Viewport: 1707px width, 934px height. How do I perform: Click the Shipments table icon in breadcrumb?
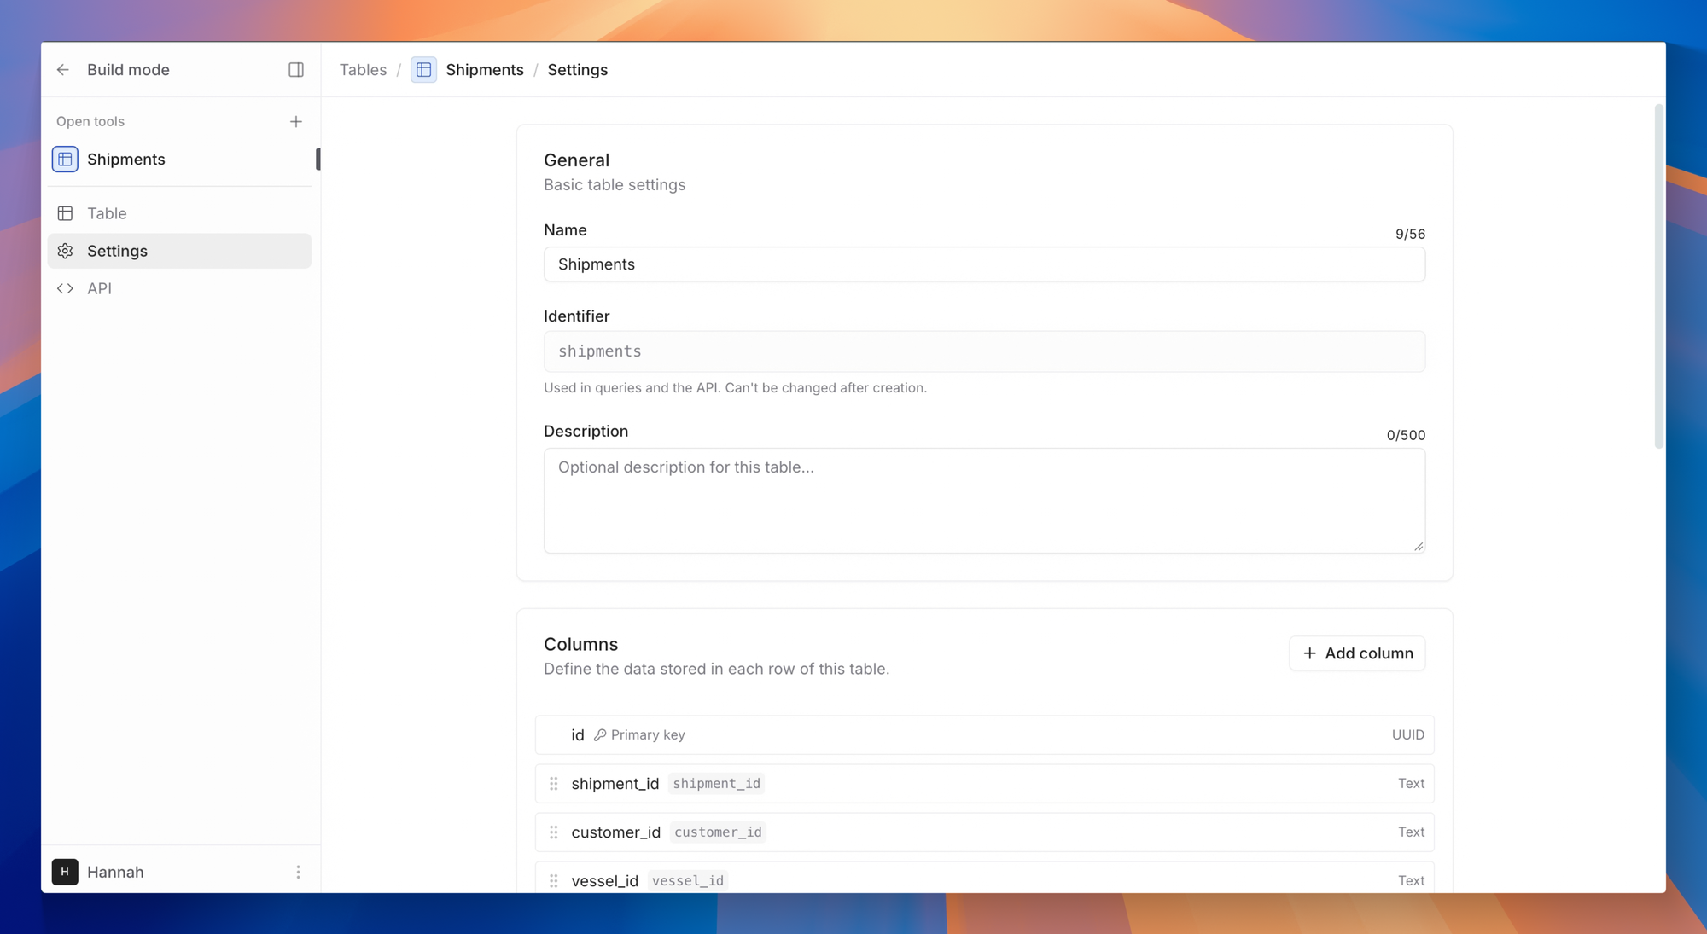click(424, 70)
